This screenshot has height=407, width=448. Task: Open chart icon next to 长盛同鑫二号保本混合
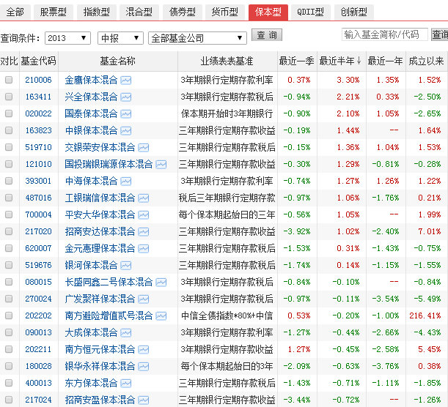click(161, 283)
